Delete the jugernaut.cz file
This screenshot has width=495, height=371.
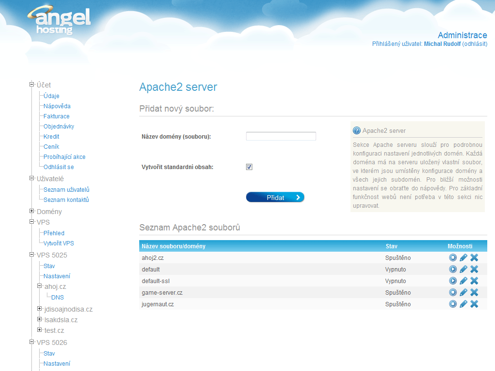[x=474, y=304]
